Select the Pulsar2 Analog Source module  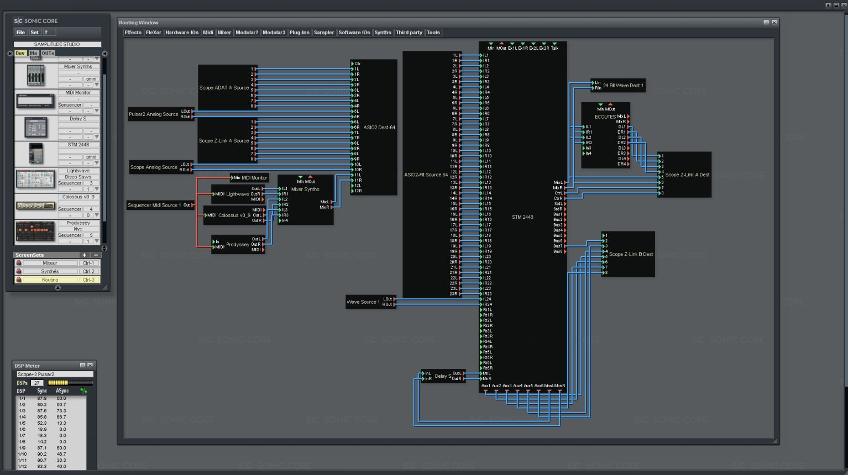(161, 114)
